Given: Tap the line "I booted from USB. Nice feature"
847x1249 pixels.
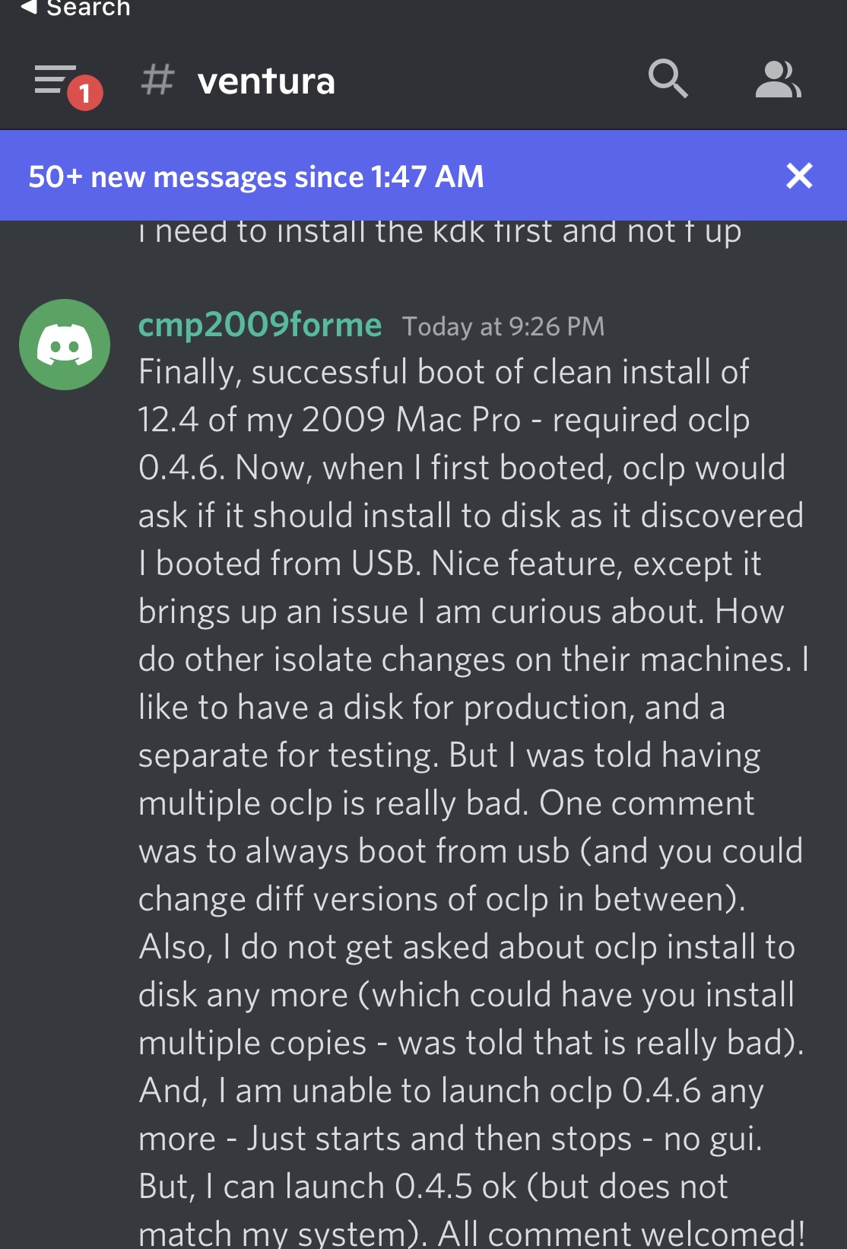Looking at the screenshot, I should pos(449,564).
